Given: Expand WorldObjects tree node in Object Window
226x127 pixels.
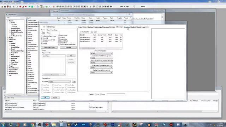Looking at the screenshot, I should pos(8,73).
